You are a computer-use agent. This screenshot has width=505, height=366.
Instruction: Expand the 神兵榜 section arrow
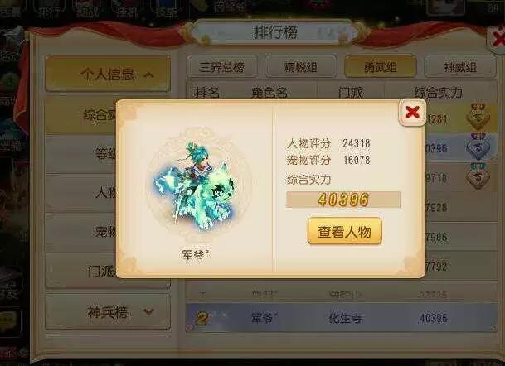148,311
